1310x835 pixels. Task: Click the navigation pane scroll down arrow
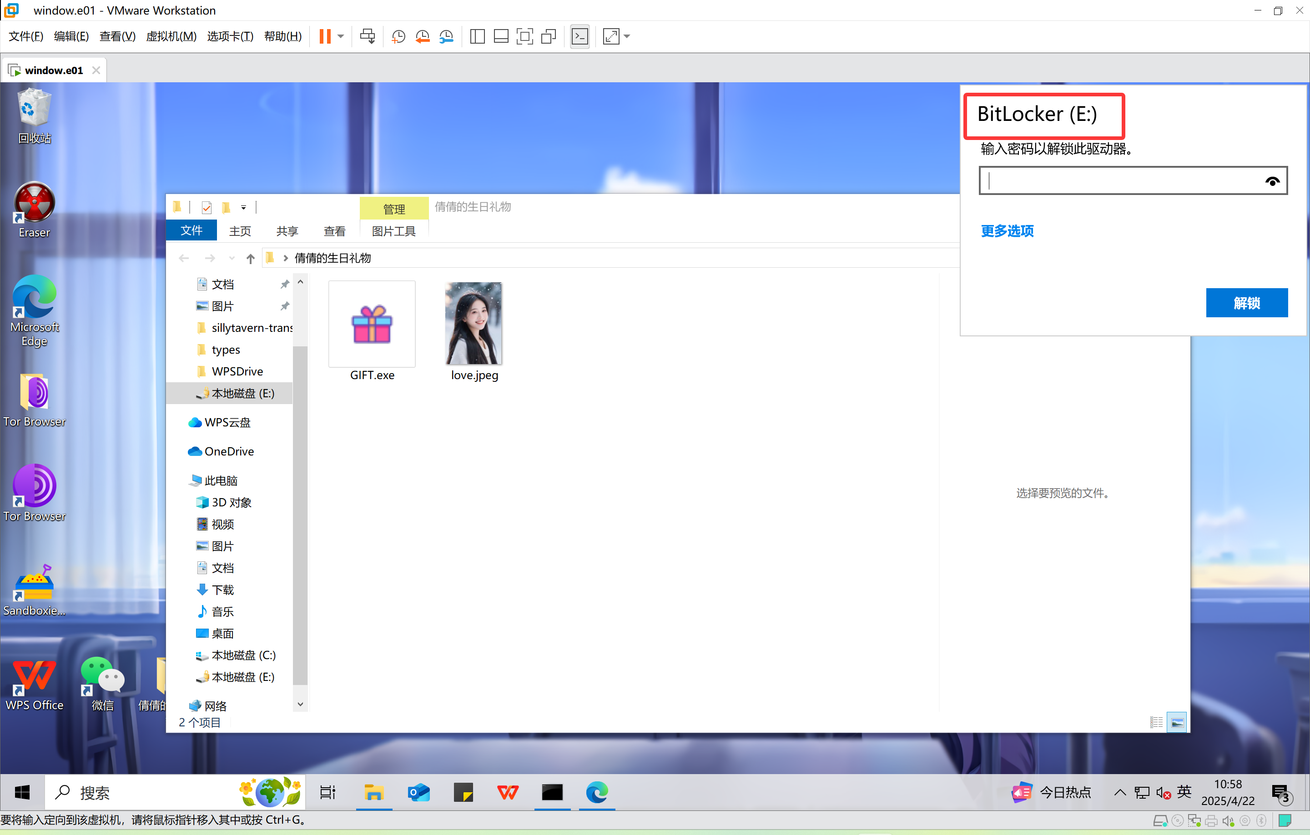(300, 704)
